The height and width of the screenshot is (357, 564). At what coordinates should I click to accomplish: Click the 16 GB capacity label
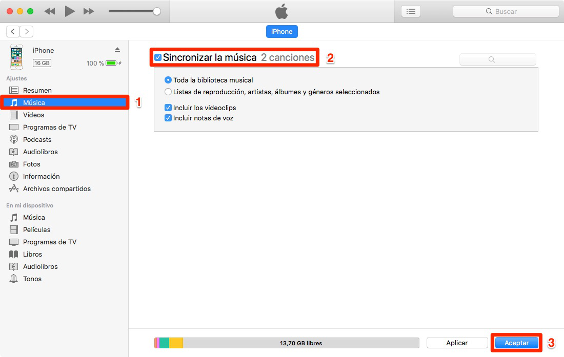[42, 63]
